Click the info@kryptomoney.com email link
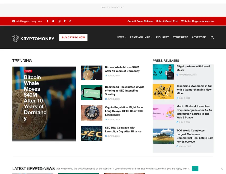Screen dimensions: 226x174 click(x=29, y=21)
